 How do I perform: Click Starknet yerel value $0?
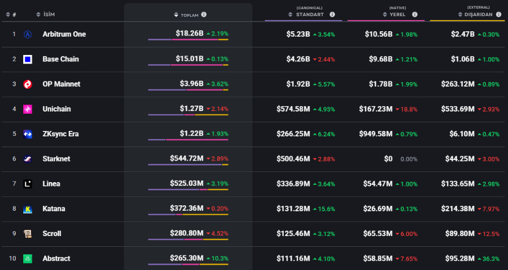tap(388, 159)
